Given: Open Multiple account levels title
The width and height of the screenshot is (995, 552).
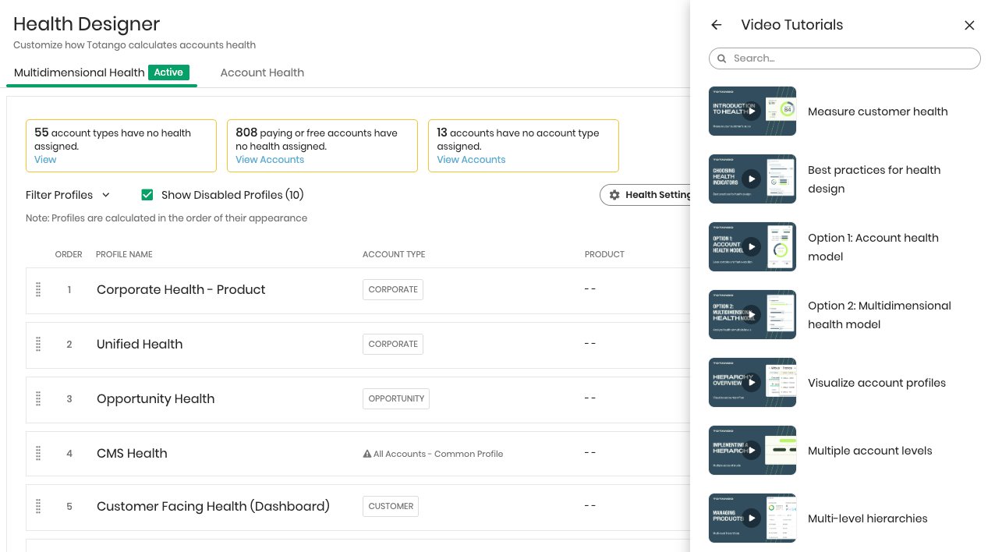Looking at the screenshot, I should [870, 451].
